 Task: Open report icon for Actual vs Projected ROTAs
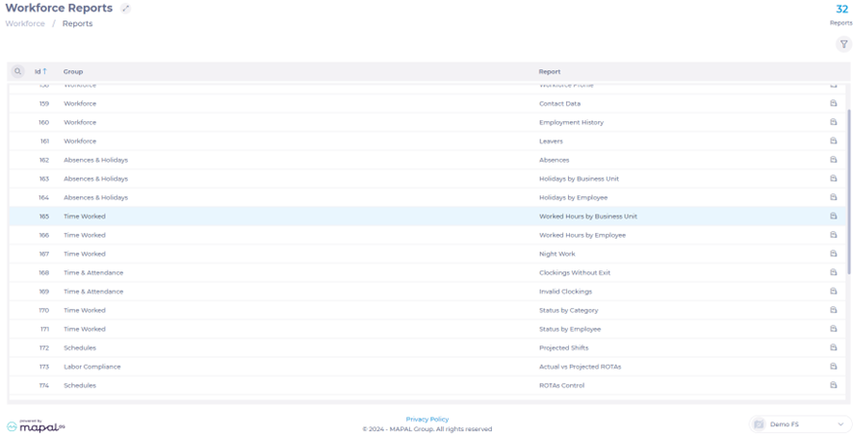833,367
